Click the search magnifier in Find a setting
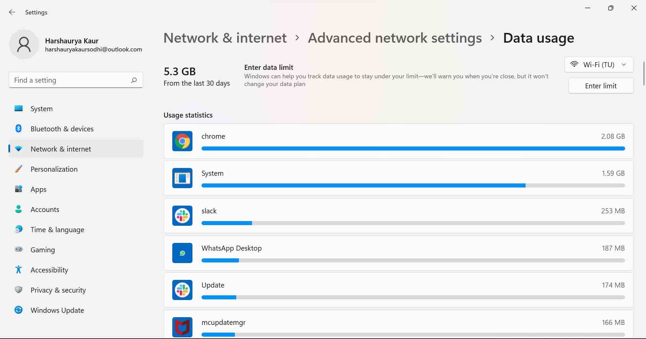 coord(134,80)
